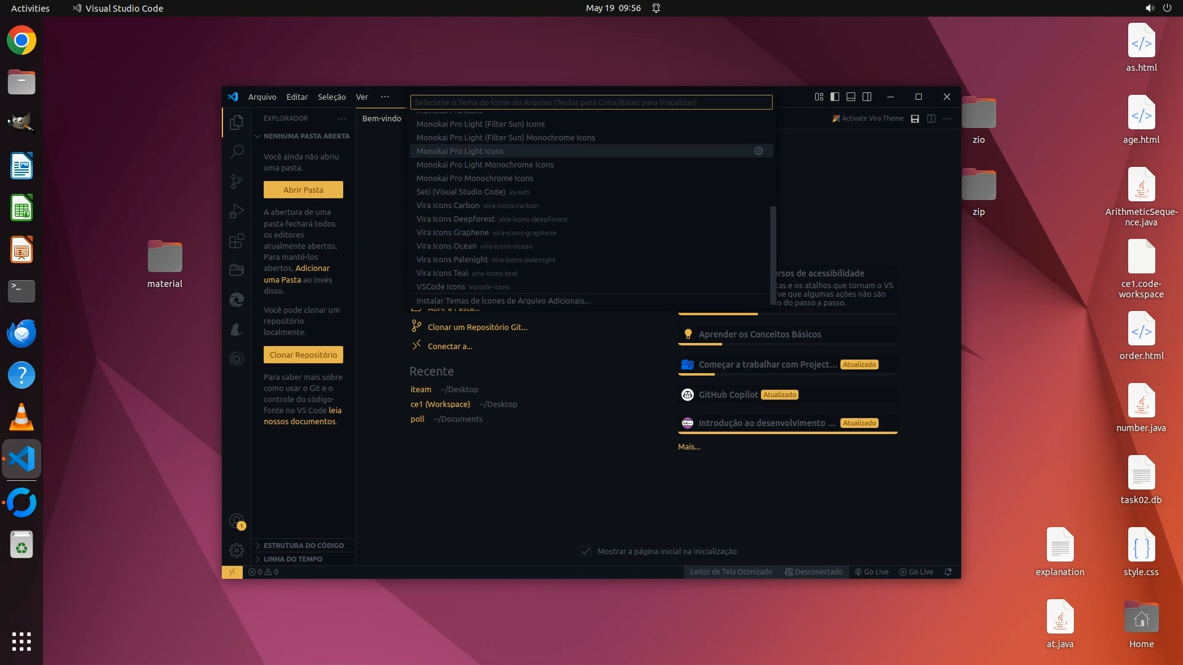Open the Explorer activity bar icon
The image size is (1183, 665).
pos(237,123)
